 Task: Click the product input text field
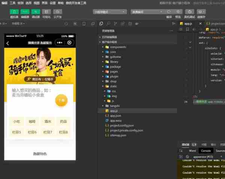pos(32,93)
